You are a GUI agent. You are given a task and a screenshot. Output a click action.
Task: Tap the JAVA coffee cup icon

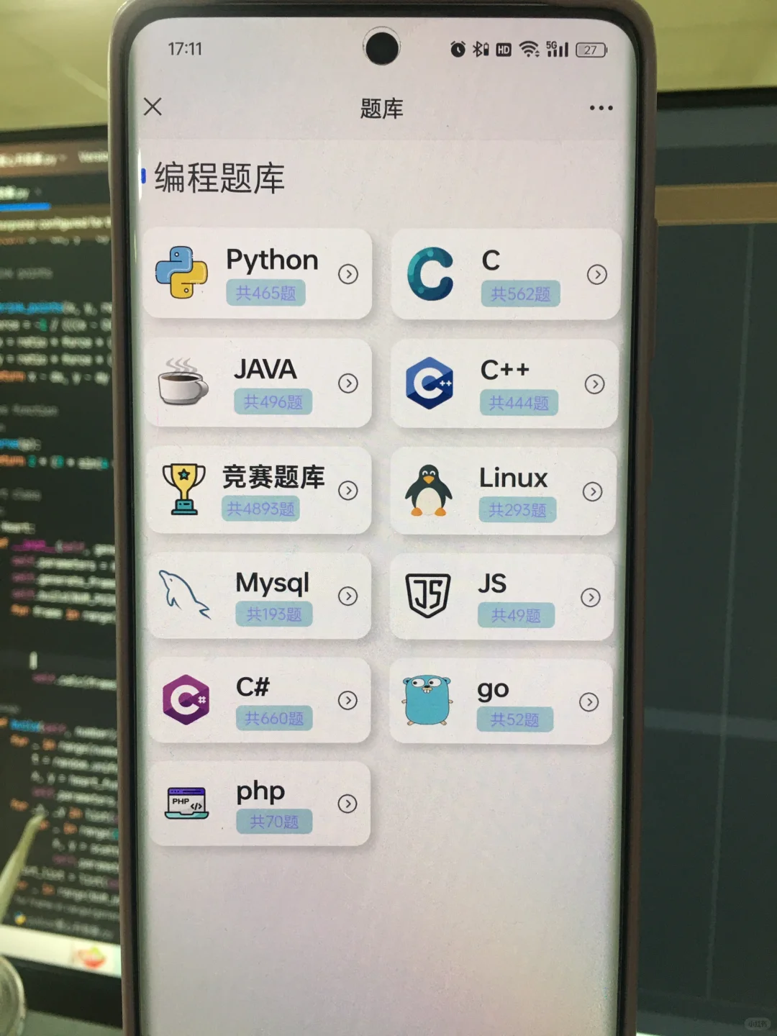pos(183,381)
